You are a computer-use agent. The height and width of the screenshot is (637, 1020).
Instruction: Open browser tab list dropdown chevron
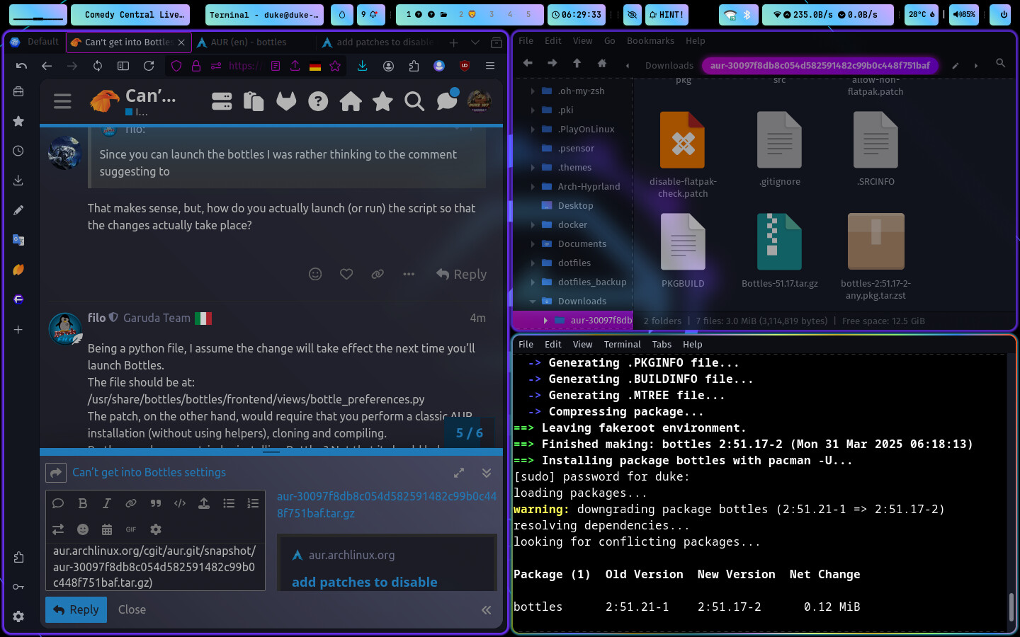tap(475, 42)
